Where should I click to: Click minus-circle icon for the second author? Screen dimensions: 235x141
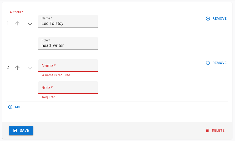click(x=208, y=63)
